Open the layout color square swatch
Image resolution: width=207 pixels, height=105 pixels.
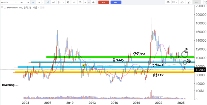174,2
